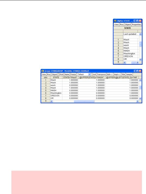146x194 pixels.
Task: Select 'OR' cell in Group window
Action: [56, 98]
